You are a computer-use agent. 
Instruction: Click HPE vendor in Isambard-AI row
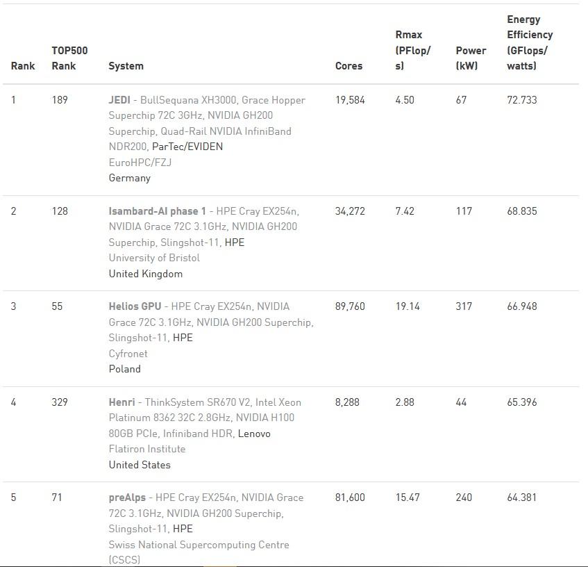235,243
